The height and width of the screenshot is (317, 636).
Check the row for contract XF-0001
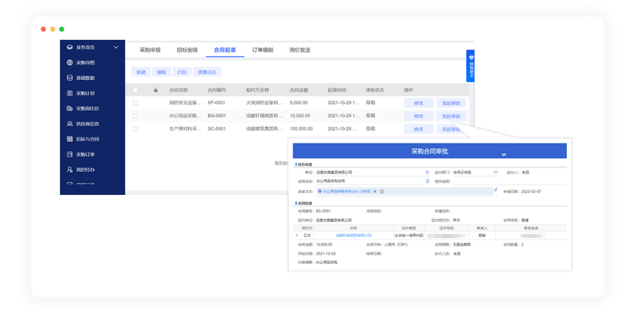click(x=135, y=103)
